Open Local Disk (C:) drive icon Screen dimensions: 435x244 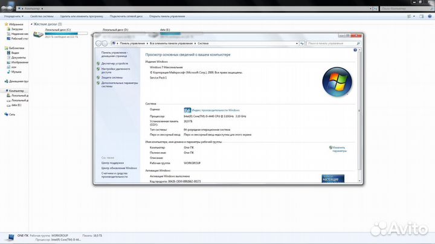(38, 35)
